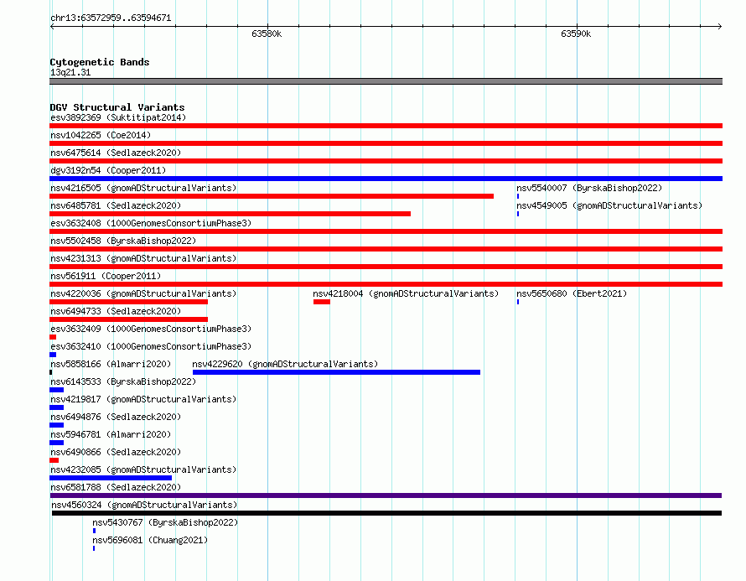746x581 pixels.
Task: Click nsv4218004 (gnomADStructuralVariants) label
Action: tap(406, 293)
